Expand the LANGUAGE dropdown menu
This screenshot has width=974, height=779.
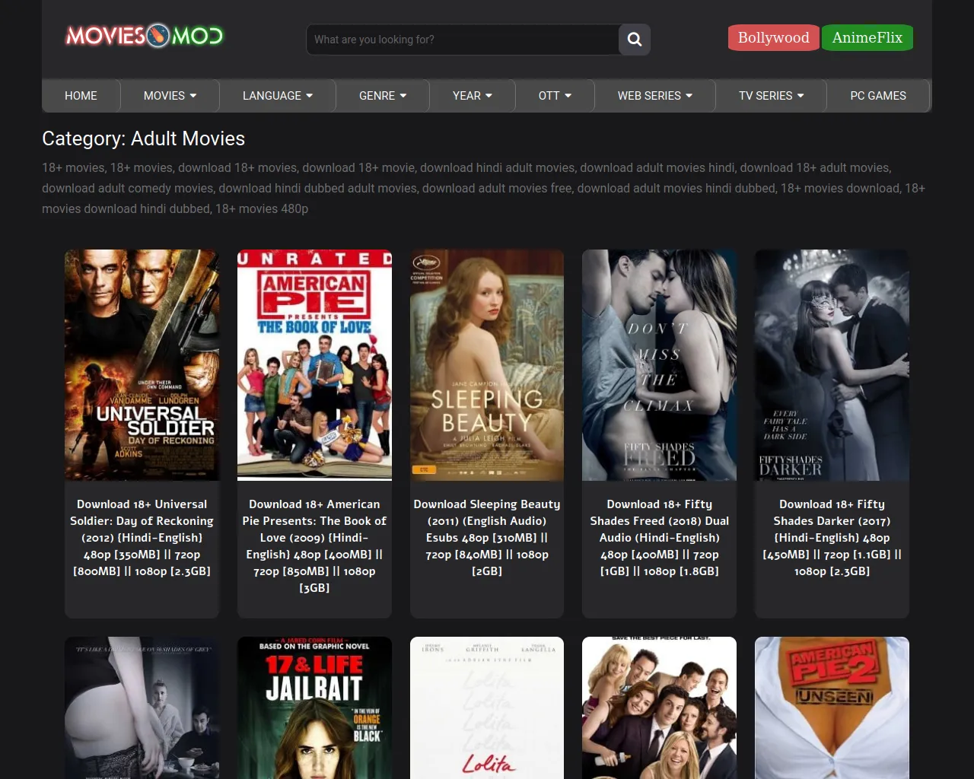278,96
